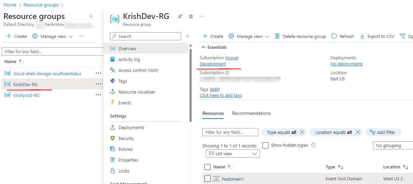The height and width of the screenshot is (184, 413).
Task: Export resources to CSV
Action: pyautogui.click(x=377, y=36)
